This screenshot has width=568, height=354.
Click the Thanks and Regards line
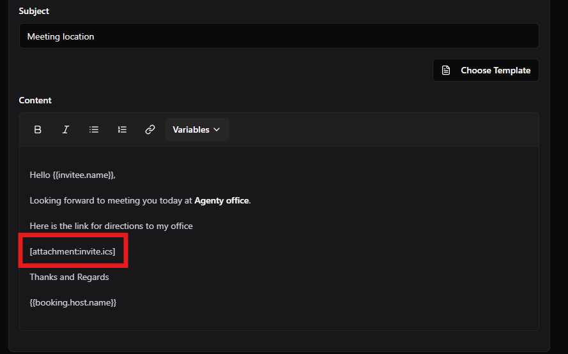(69, 277)
